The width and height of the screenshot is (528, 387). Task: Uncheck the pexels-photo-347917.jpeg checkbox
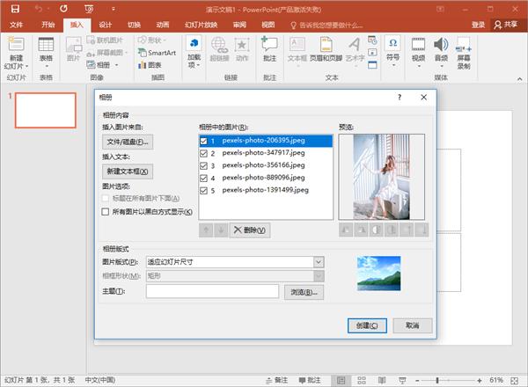(205, 152)
